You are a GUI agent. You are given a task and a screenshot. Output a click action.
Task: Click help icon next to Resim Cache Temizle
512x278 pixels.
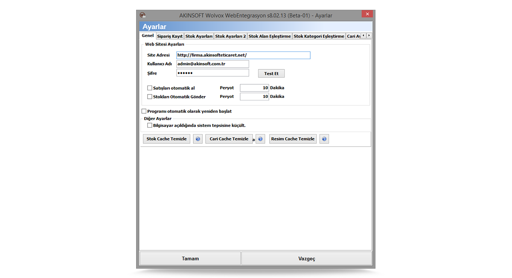(324, 139)
